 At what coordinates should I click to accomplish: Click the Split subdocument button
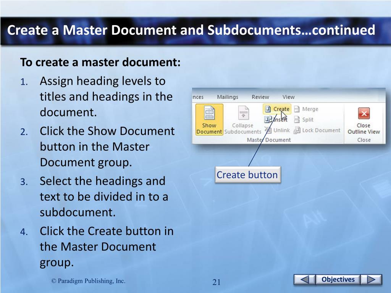tap(304, 119)
